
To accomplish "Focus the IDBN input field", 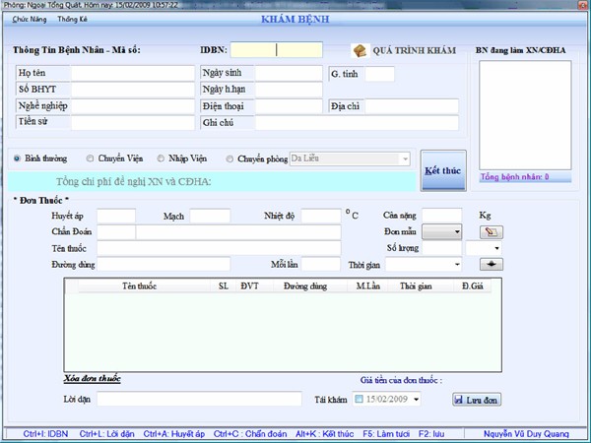I will click(x=277, y=49).
